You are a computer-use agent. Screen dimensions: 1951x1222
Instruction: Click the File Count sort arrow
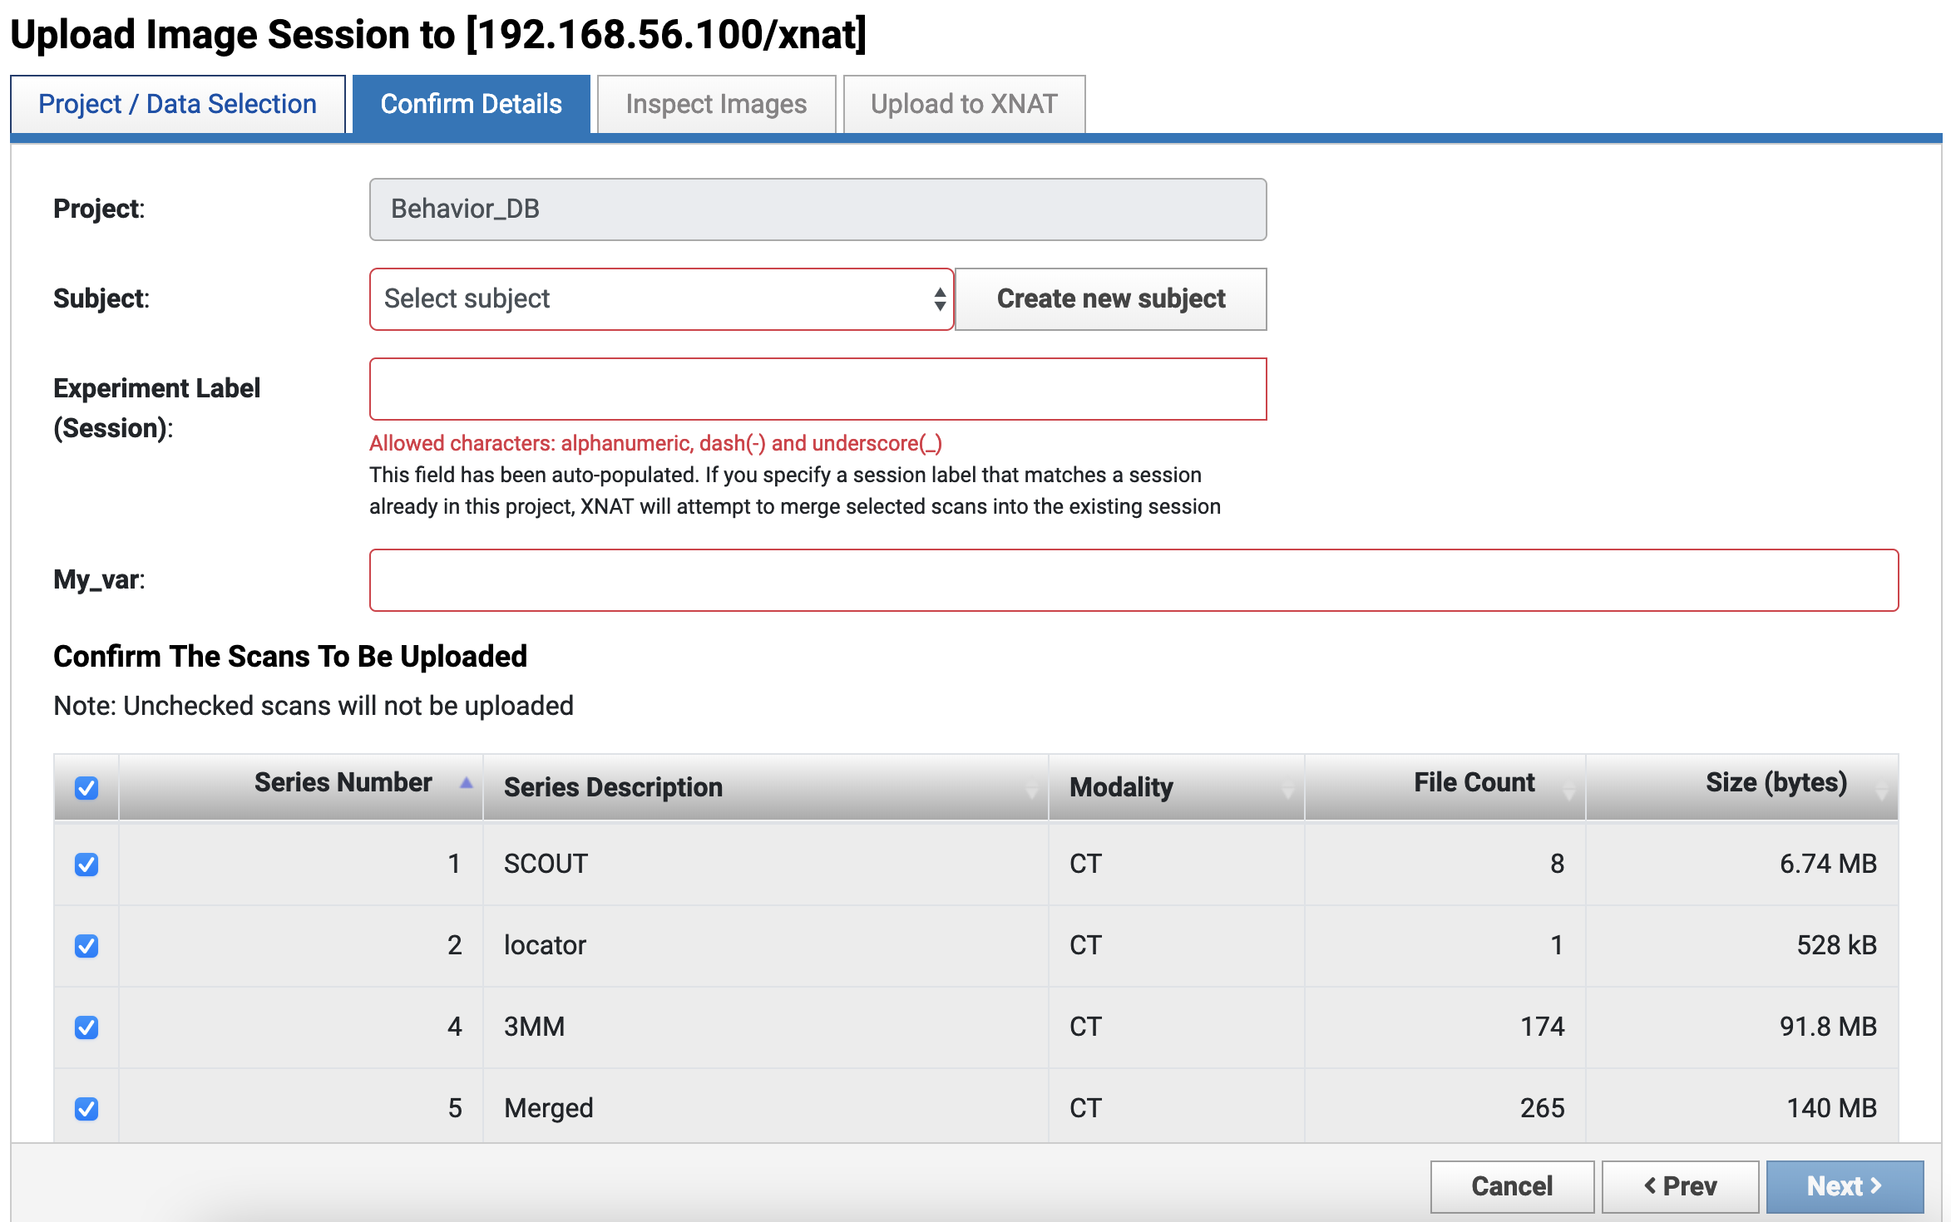pyautogui.click(x=1568, y=792)
